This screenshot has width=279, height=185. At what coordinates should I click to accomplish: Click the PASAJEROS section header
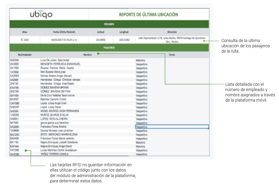109,48
